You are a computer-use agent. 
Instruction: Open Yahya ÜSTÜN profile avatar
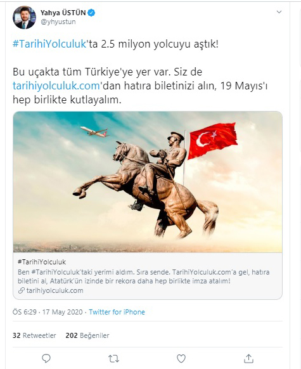click(24, 18)
